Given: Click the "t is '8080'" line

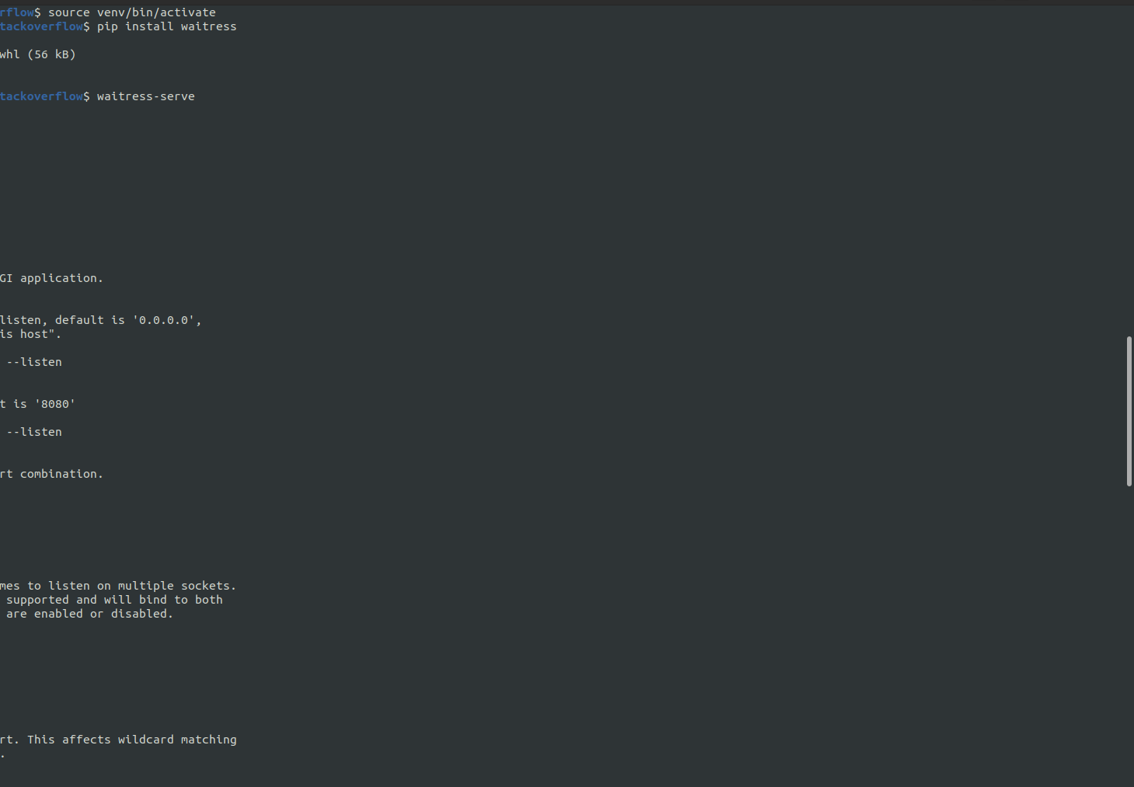Looking at the screenshot, I should point(37,404).
